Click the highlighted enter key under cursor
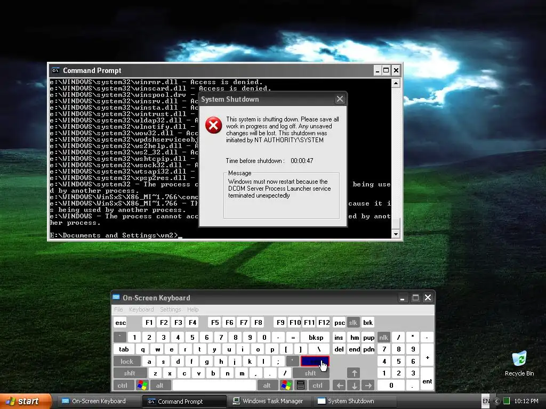The height and width of the screenshot is (409, 546). (x=315, y=362)
